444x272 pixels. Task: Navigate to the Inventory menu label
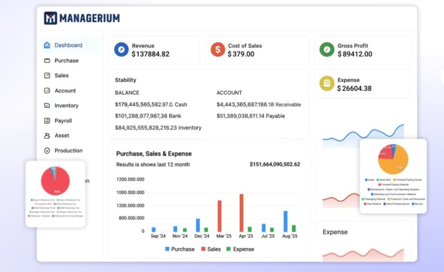[66, 105]
